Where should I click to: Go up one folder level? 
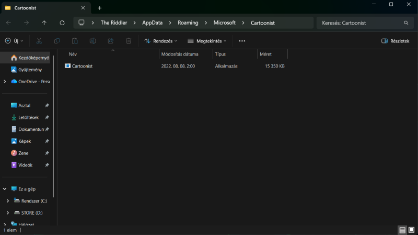(44, 23)
